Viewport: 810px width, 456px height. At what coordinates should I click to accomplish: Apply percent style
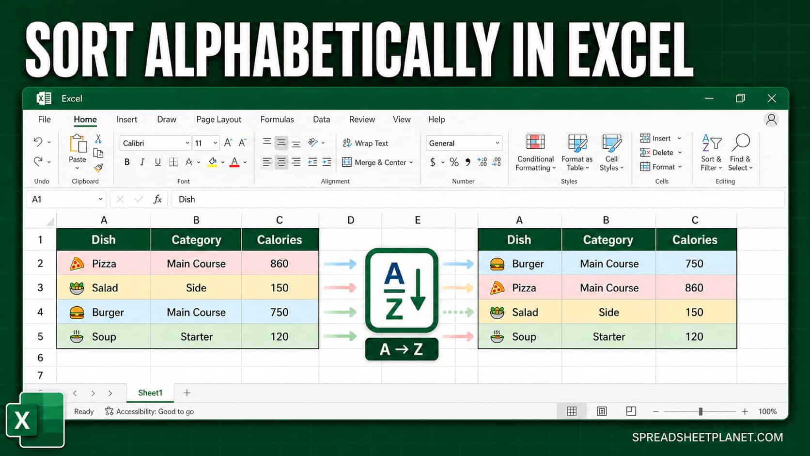click(454, 162)
